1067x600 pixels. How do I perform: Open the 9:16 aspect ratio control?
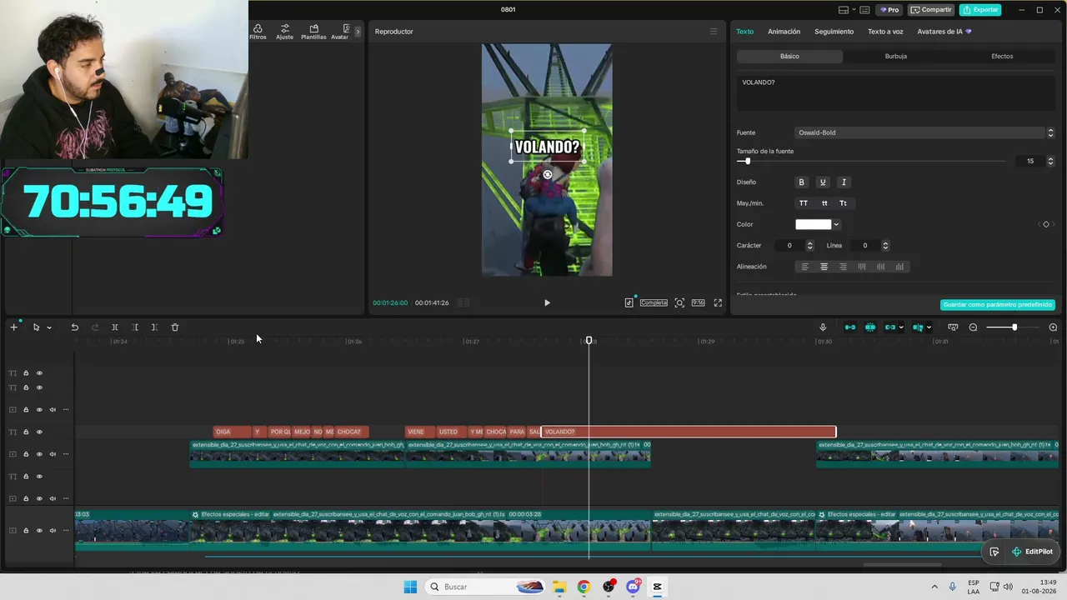tap(698, 303)
